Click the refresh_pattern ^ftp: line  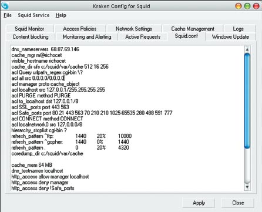tap(72, 136)
